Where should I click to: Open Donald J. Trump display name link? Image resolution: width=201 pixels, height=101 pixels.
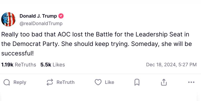pos(38,16)
